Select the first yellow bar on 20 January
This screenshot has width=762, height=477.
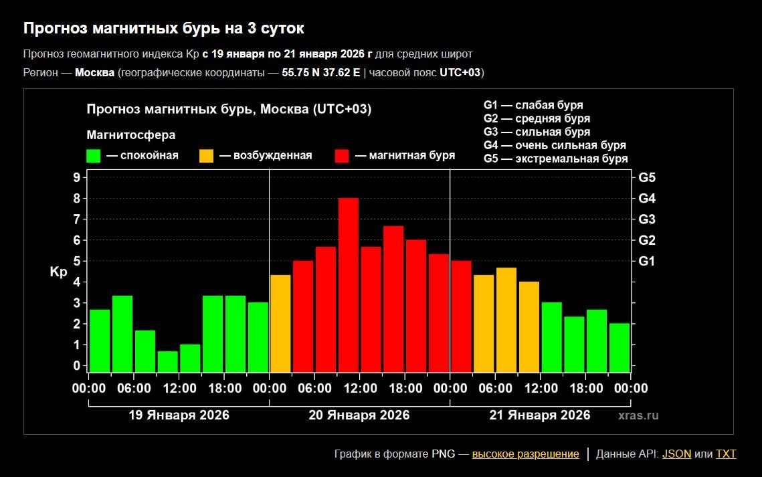click(x=280, y=324)
